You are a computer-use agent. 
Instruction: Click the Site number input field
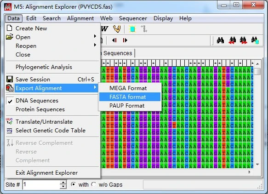pyautogui.click(x=41, y=185)
